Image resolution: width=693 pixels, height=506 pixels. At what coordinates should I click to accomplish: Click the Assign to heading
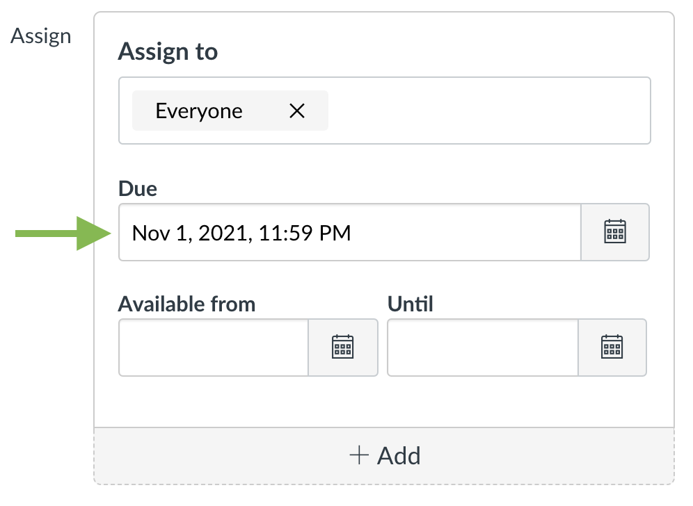168,52
